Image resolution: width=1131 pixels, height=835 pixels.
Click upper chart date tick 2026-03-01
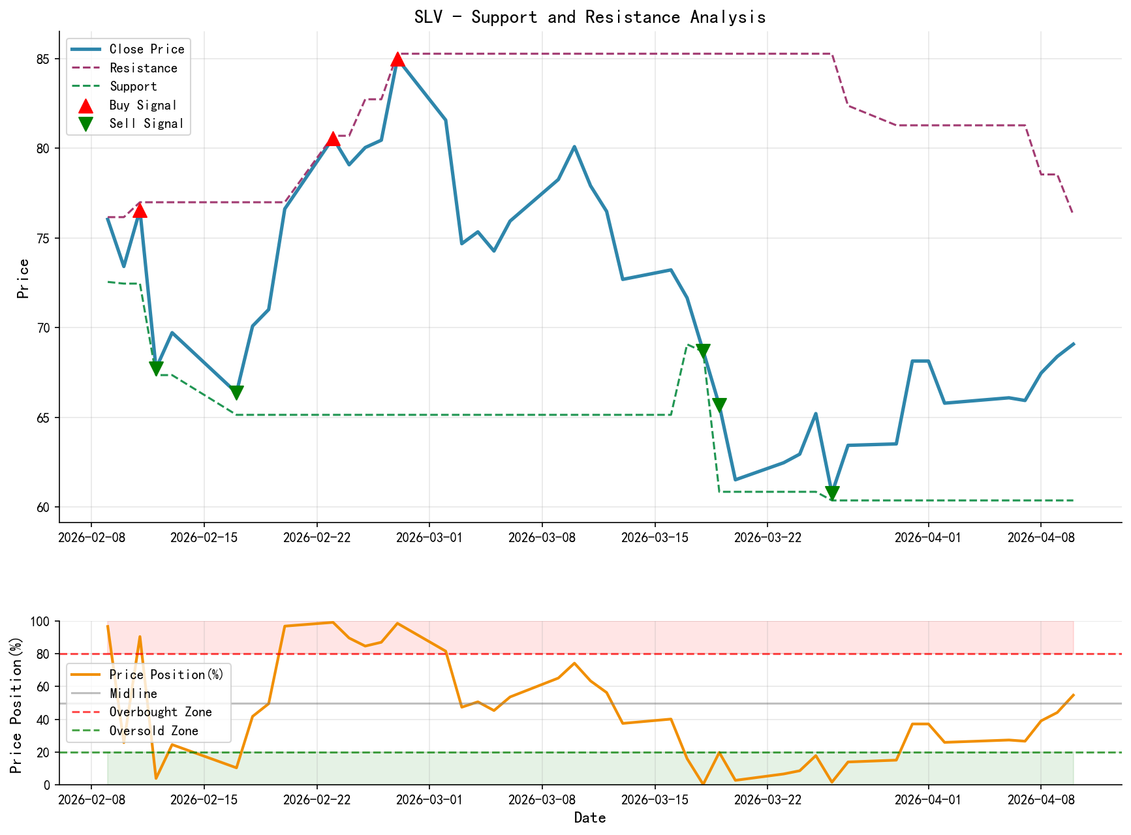(x=429, y=538)
